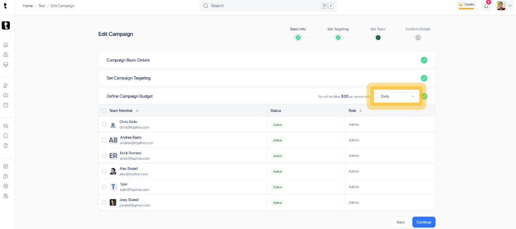Expand the Set Campaign Targeting section
The width and height of the screenshot is (516, 229).
click(x=267, y=78)
